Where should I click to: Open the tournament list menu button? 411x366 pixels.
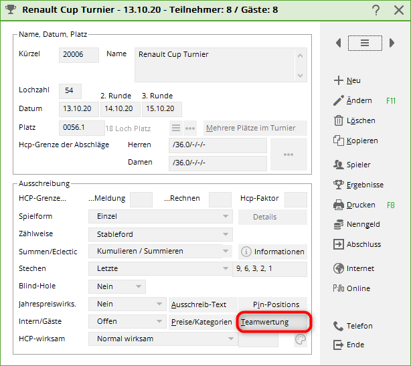click(365, 43)
